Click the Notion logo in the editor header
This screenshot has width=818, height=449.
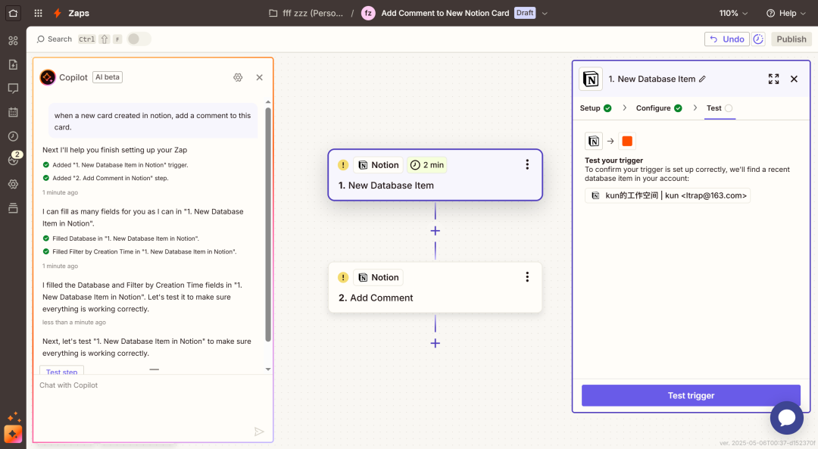pos(591,79)
